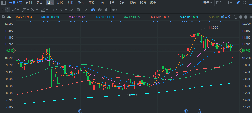Toggle the magnet snap mode
252x113 pixels.
tap(93, 10)
